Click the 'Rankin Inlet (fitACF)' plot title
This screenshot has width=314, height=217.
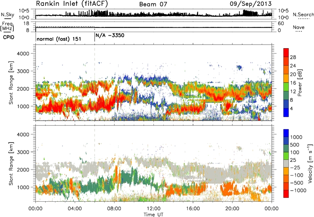point(72,4)
